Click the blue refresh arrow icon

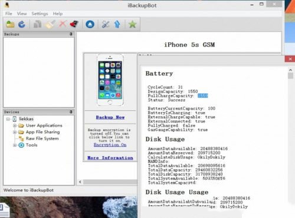[22, 24]
